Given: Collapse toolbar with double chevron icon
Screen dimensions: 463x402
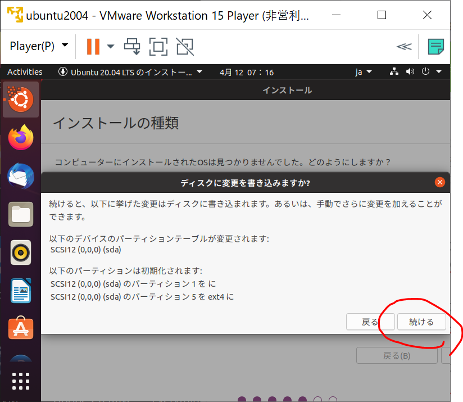Looking at the screenshot, I should point(403,46).
